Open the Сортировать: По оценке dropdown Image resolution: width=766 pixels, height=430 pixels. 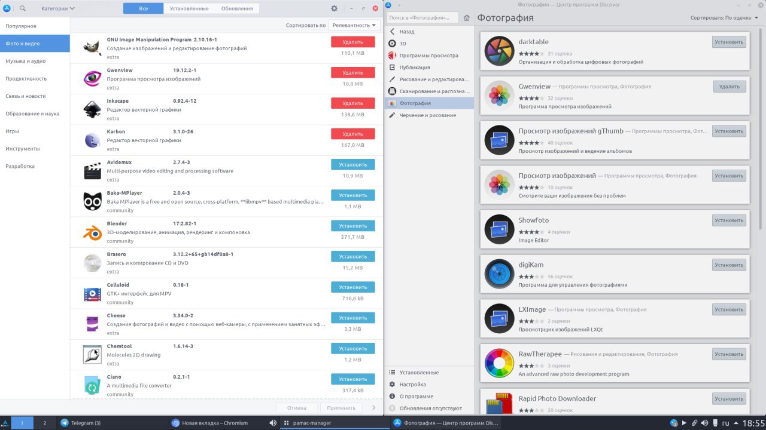point(725,18)
